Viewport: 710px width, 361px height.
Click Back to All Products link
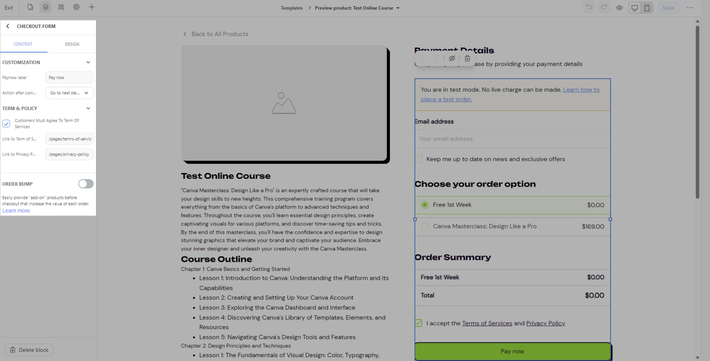click(x=216, y=34)
